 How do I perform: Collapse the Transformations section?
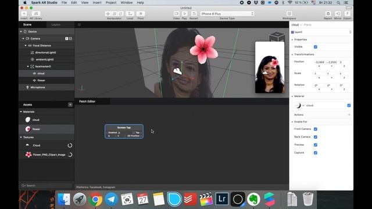coord(292,55)
